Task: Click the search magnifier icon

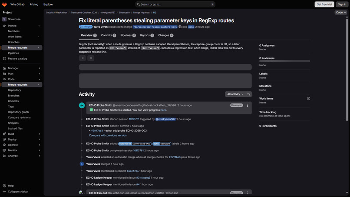Action: tap(139, 4)
